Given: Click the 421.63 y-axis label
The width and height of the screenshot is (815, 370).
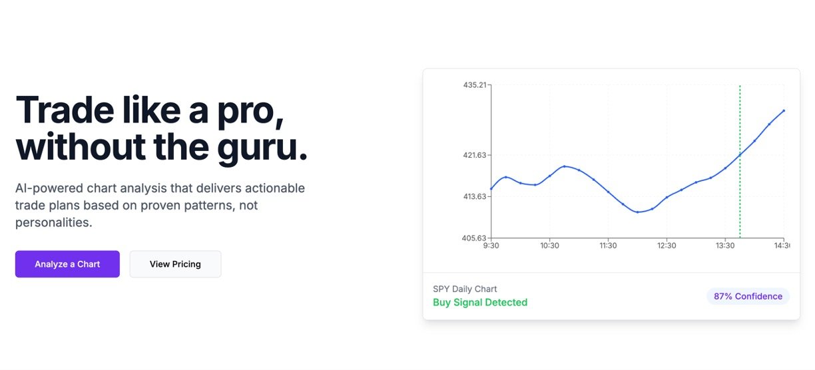Looking at the screenshot, I should tap(474, 155).
